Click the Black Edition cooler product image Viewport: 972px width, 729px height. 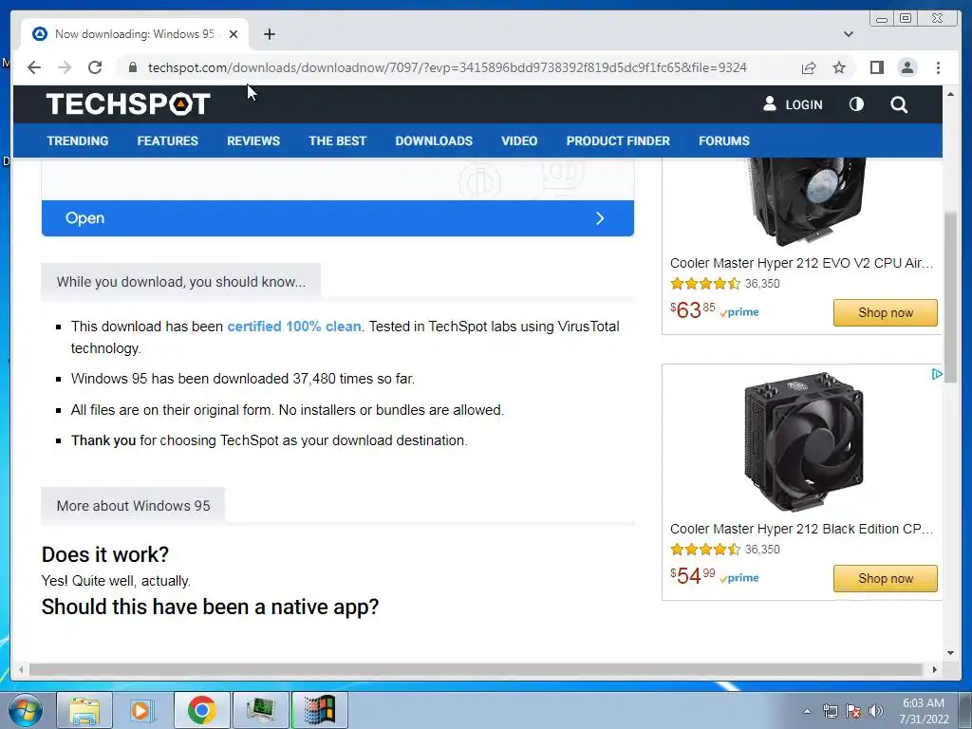coord(804,441)
